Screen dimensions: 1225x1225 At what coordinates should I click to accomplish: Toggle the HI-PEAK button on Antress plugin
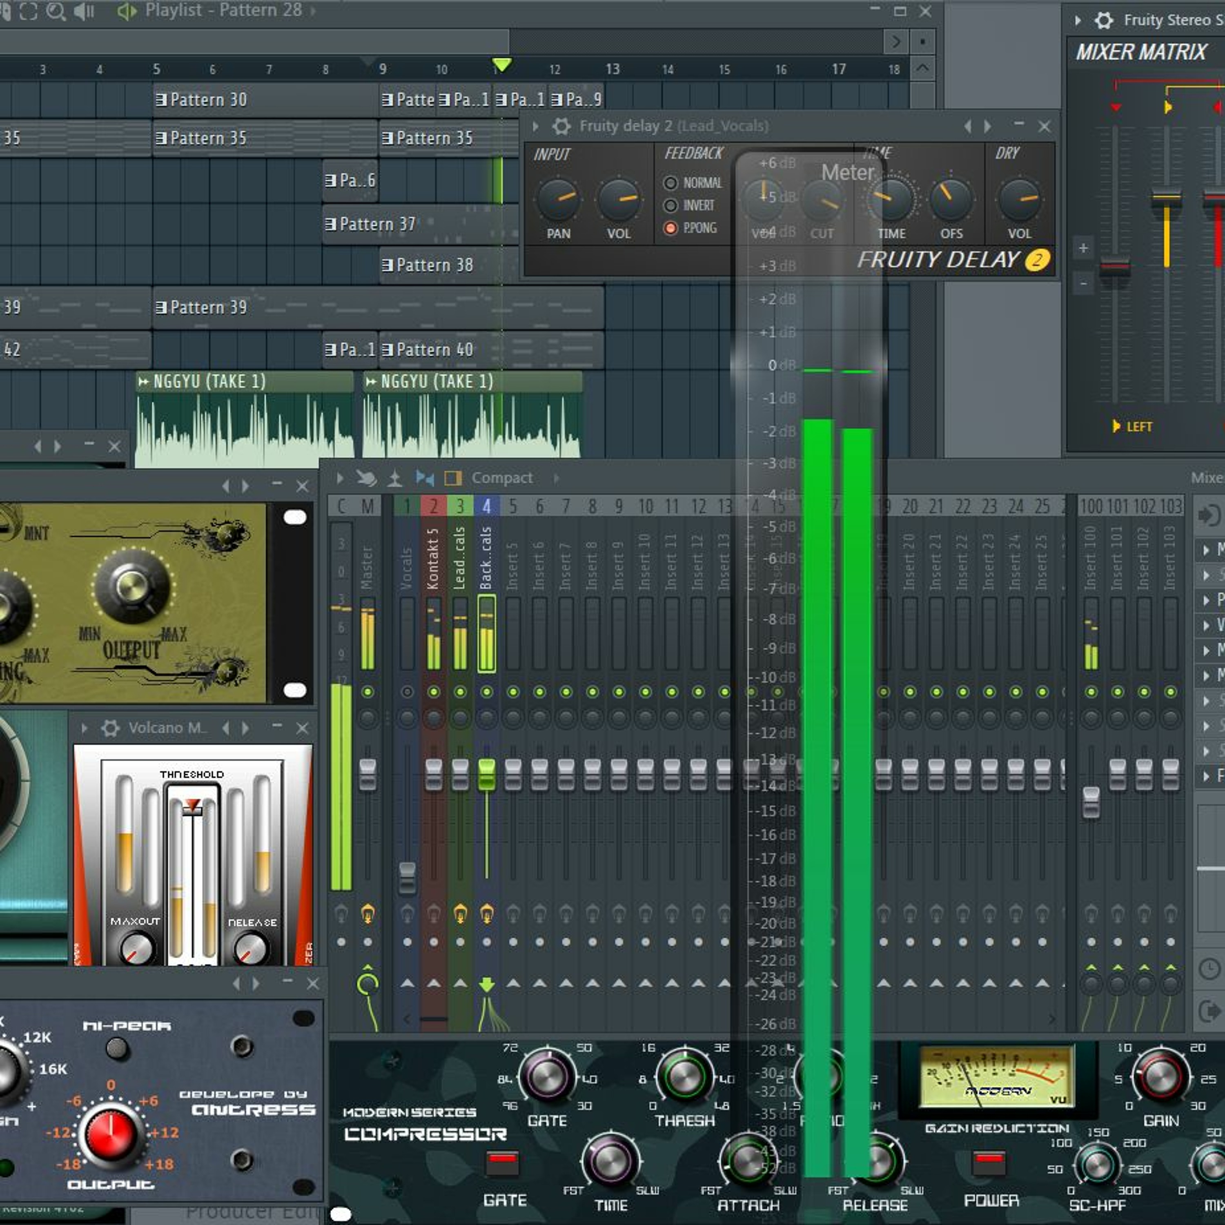pyautogui.click(x=117, y=1048)
